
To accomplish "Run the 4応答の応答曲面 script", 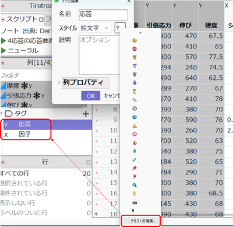I will [3, 41].
